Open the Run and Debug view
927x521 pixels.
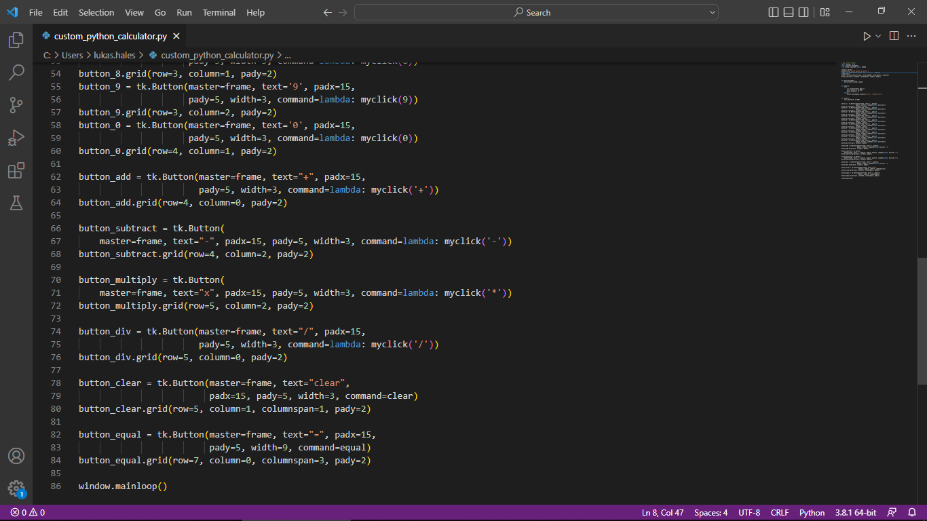coord(16,138)
